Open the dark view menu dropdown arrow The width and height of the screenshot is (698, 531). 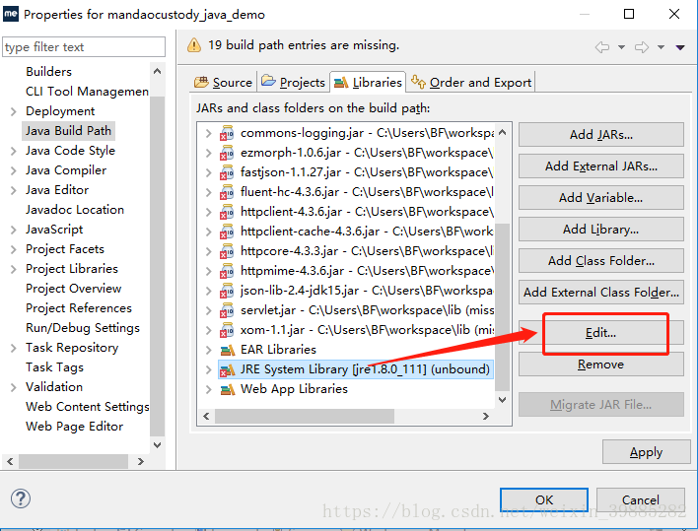[680, 47]
